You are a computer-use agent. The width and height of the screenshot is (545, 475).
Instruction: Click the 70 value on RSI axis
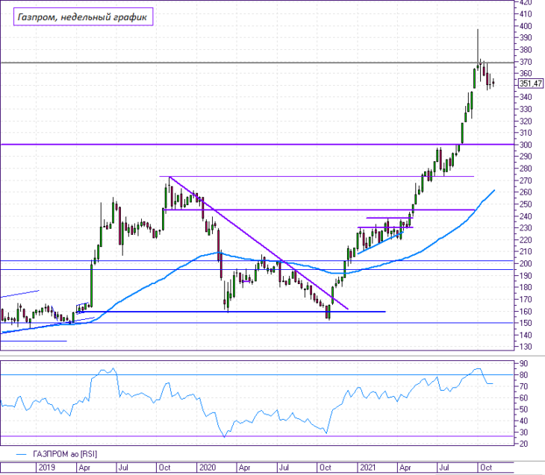(523, 386)
